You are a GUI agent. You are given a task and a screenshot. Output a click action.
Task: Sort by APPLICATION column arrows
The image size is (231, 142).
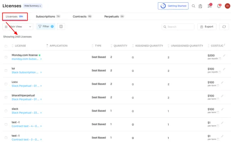click(x=47, y=46)
